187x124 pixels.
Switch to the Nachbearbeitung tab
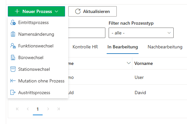click(x=165, y=47)
